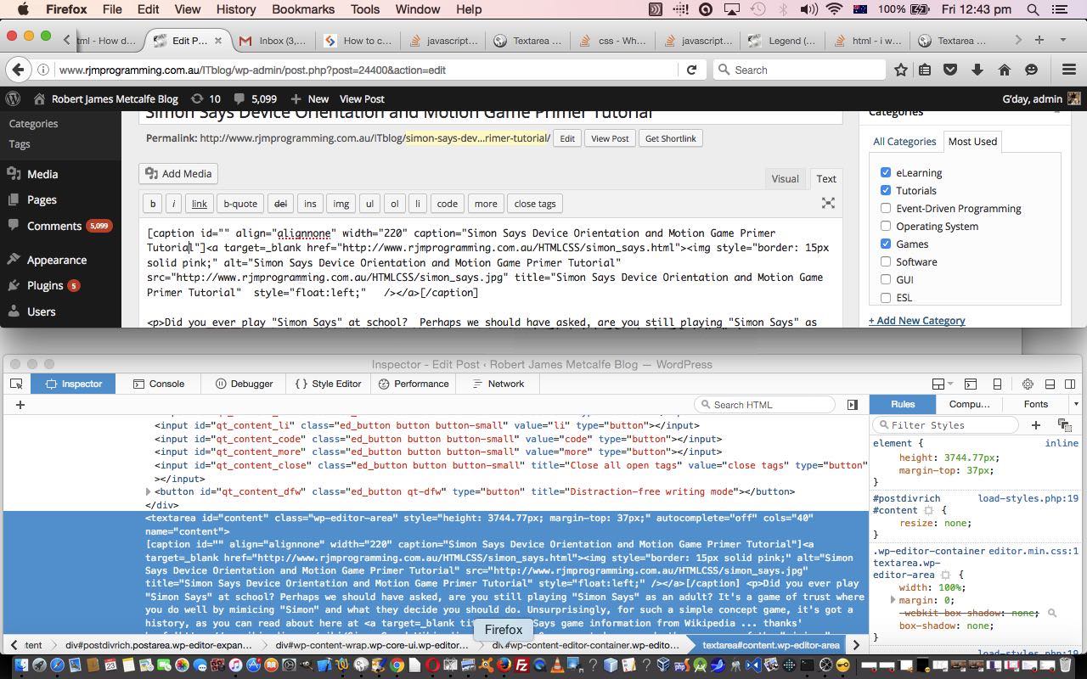Expand the margin property in Rules
Image resolution: width=1087 pixels, height=679 pixels.
click(893, 600)
